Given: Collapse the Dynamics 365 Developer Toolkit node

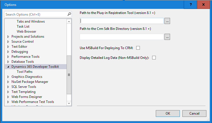Looking at the screenshot, I should pos(8,67).
